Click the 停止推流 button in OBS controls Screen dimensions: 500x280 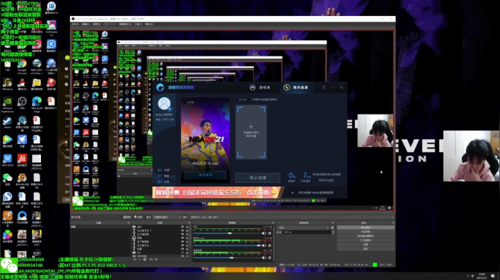point(366,227)
